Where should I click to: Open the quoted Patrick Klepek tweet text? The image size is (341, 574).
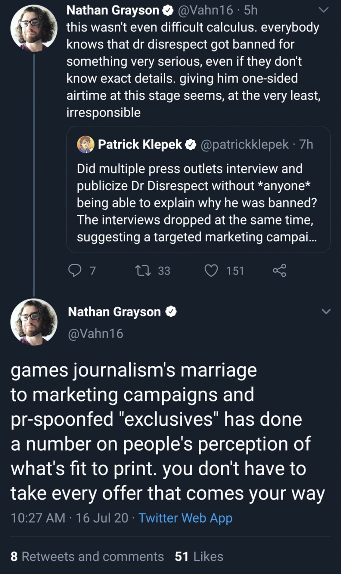point(196,203)
